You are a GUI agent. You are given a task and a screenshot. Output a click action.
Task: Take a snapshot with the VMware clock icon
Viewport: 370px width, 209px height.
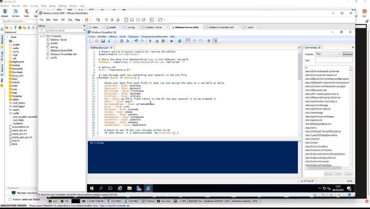106,20
